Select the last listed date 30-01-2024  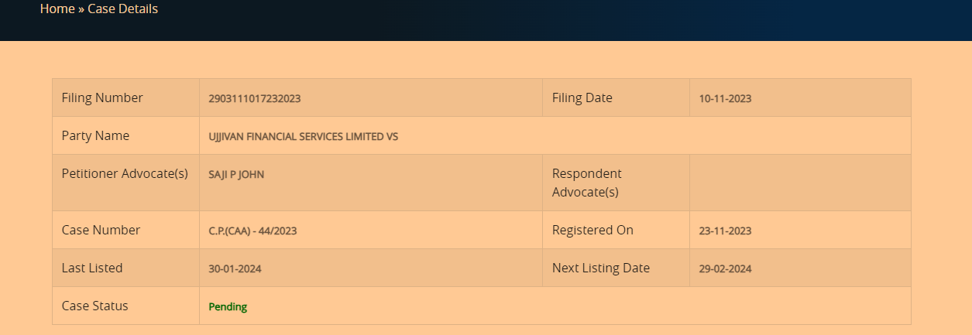tap(235, 268)
